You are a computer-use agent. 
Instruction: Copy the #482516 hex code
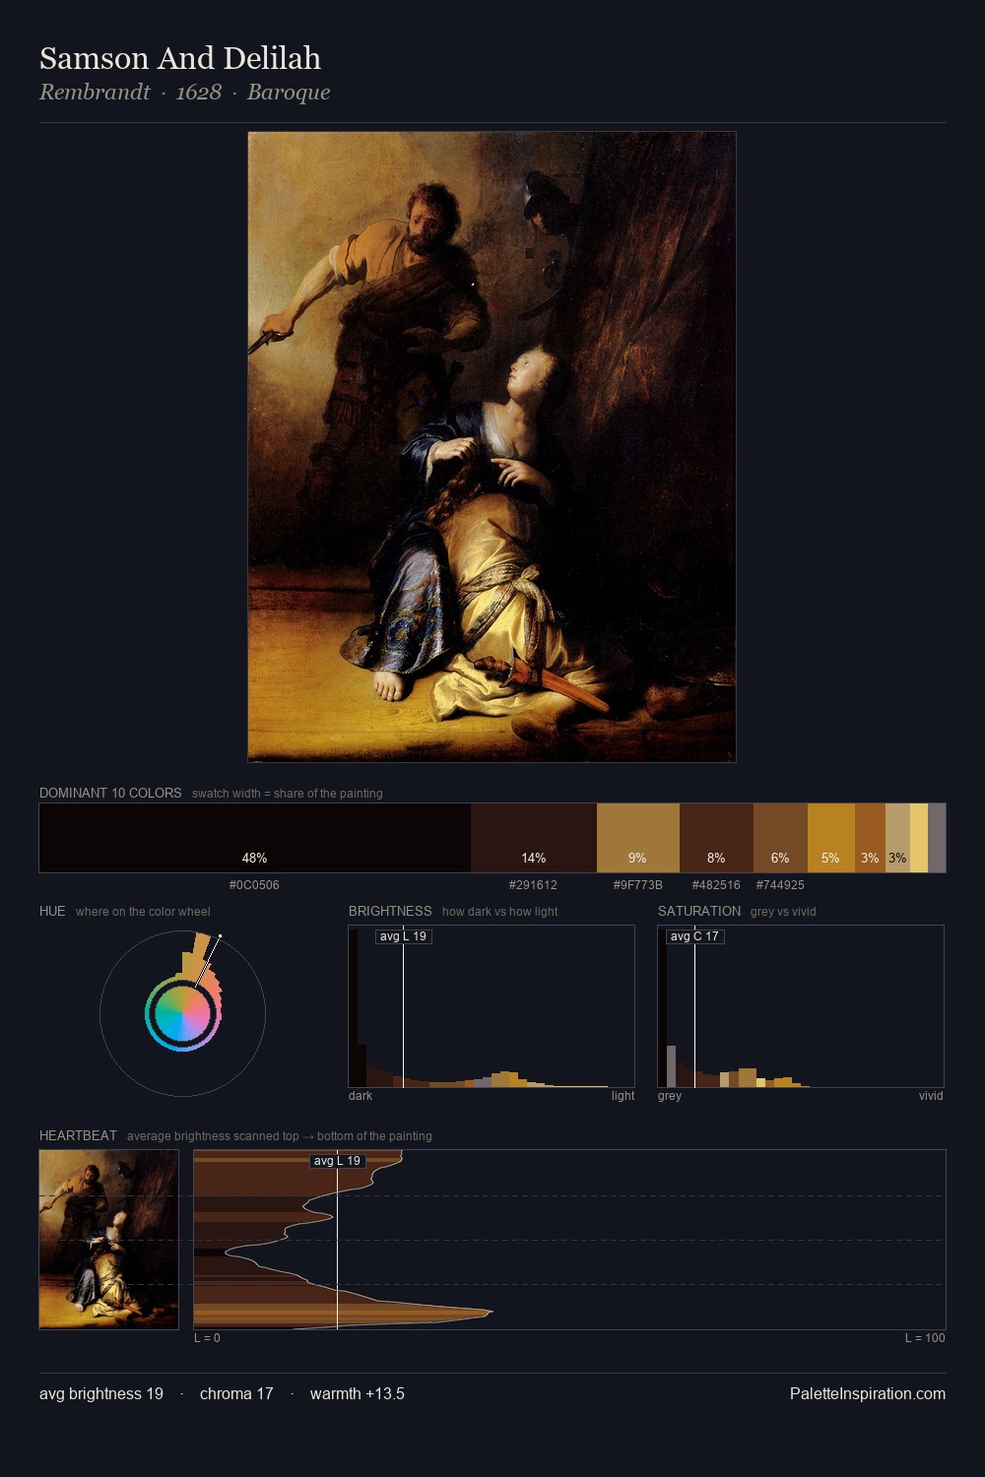(716, 885)
